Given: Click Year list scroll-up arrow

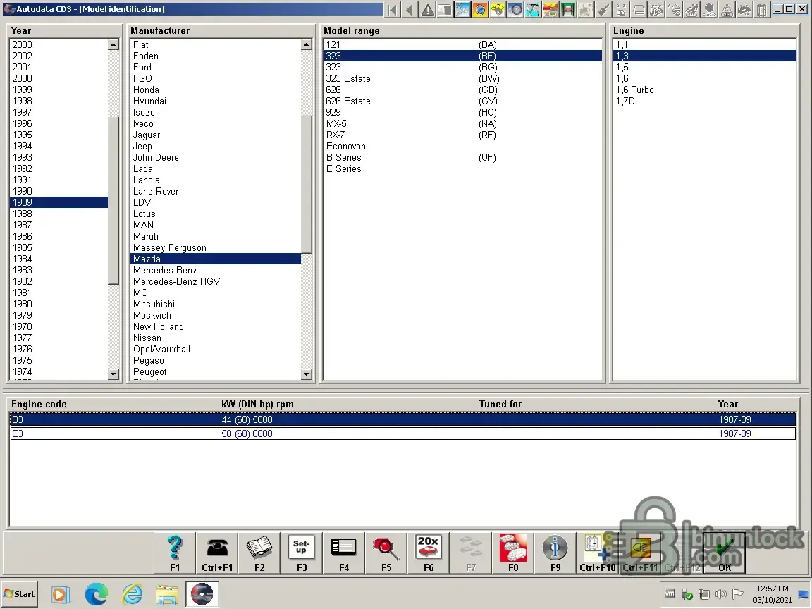Looking at the screenshot, I should (x=113, y=44).
